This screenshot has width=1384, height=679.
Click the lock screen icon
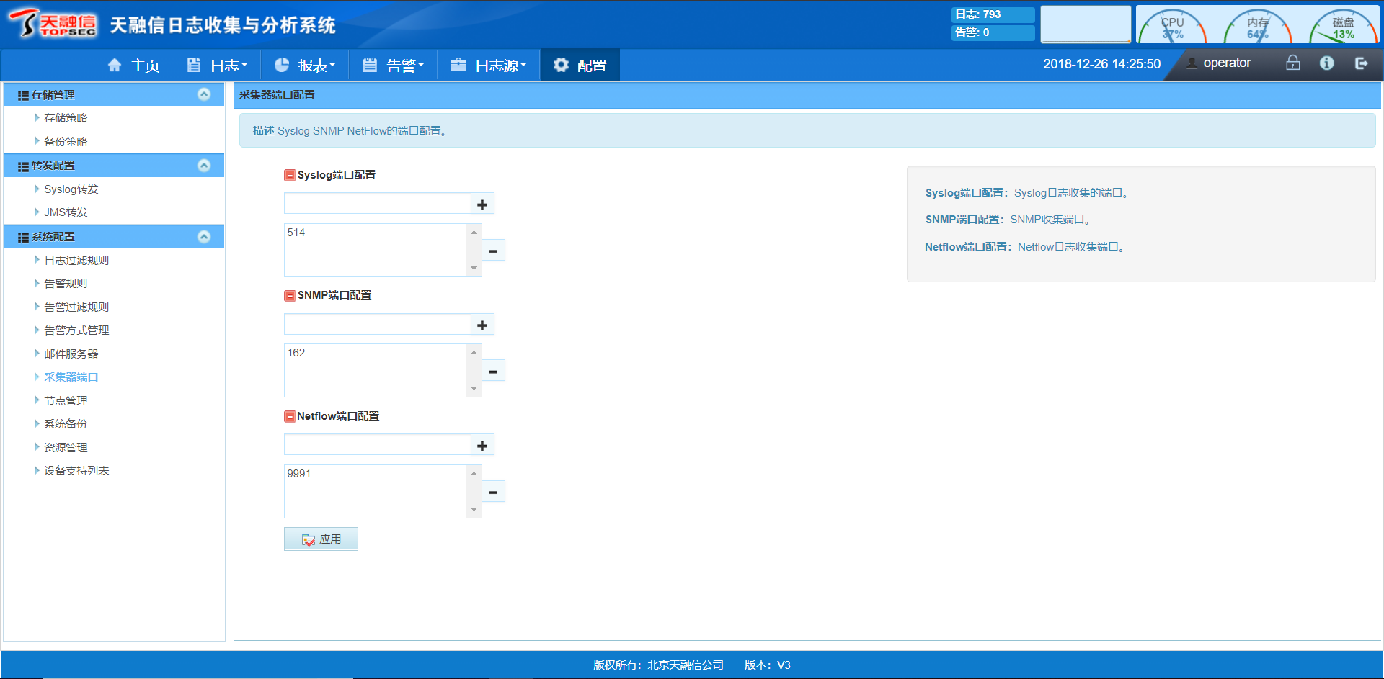tap(1292, 63)
